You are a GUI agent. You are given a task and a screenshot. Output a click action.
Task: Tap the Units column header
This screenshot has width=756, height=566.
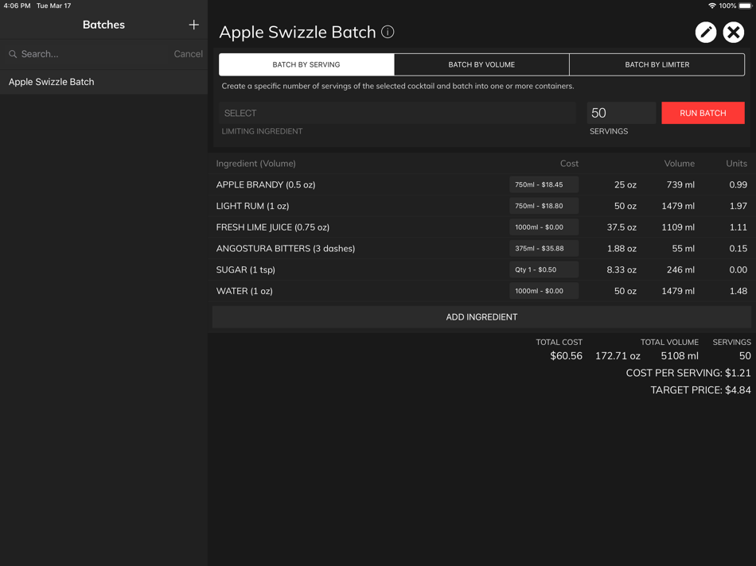point(737,163)
